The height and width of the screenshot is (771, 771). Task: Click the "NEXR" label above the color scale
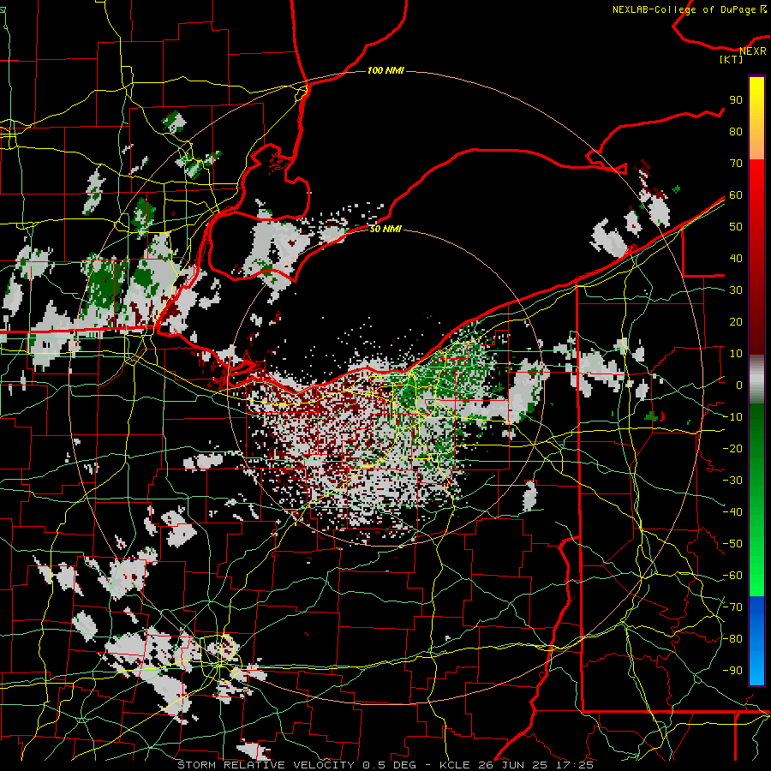click(x=753, y=51)
